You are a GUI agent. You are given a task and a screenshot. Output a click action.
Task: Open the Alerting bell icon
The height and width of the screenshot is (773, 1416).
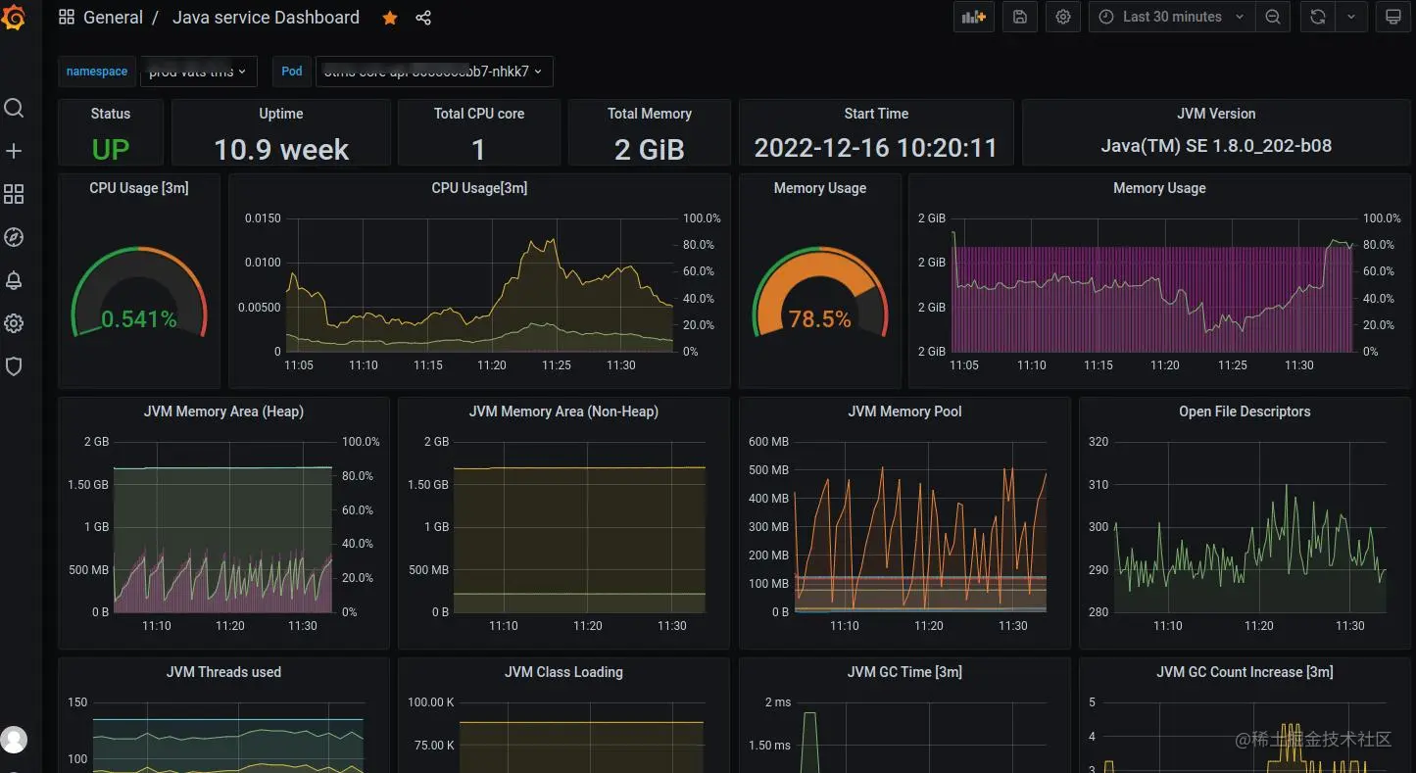14,280
